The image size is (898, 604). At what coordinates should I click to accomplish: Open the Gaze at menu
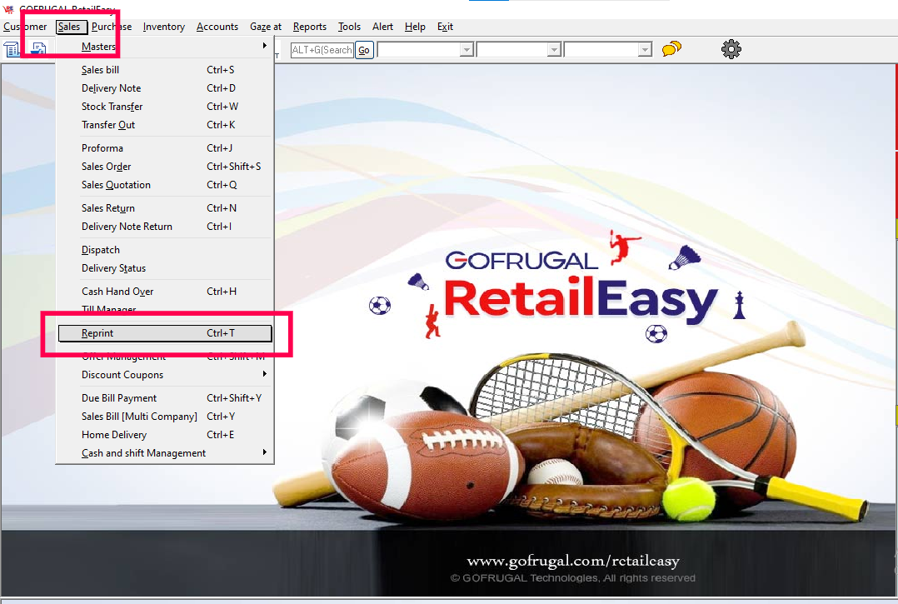(266, 27)
